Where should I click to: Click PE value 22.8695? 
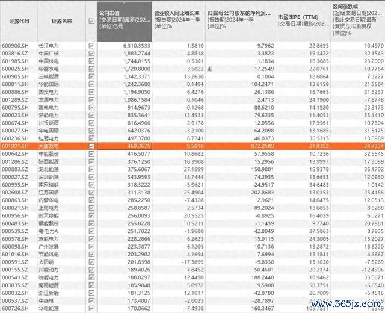point(319,46)
